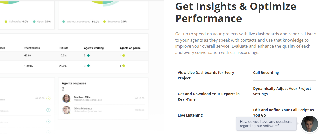Click the 'Hit rate' column header
The image size is (323, 134).
tap(64, 48)
